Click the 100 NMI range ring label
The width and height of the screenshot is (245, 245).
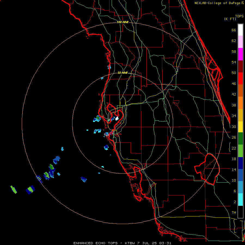click(122, 22)
